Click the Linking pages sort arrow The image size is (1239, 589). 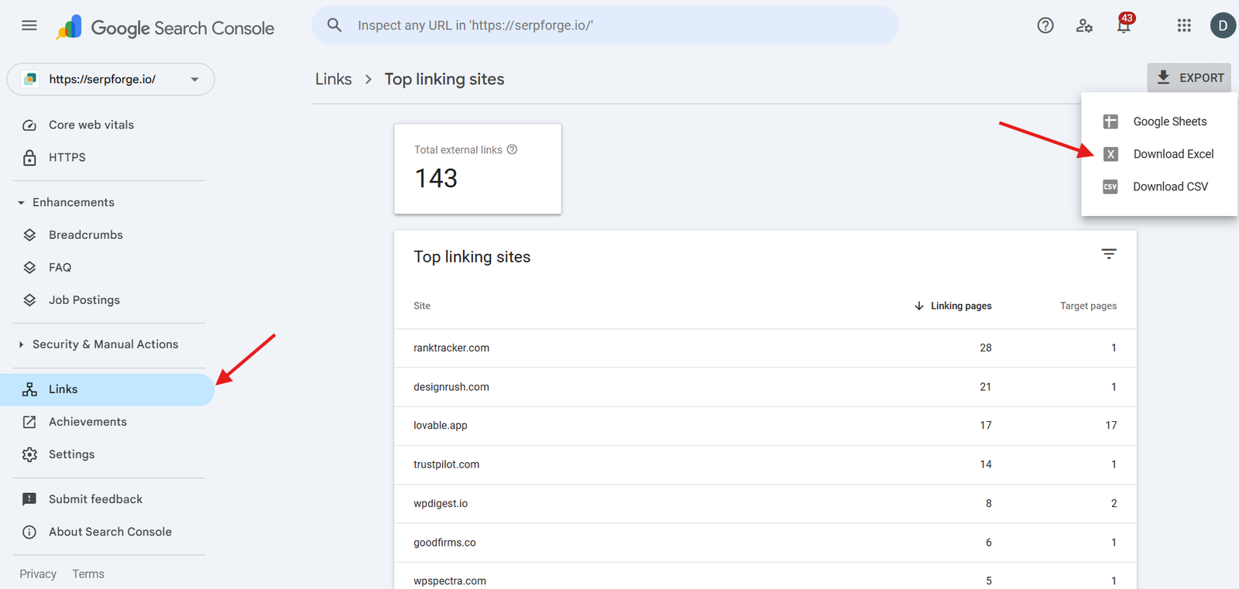[x=919, y=306]
